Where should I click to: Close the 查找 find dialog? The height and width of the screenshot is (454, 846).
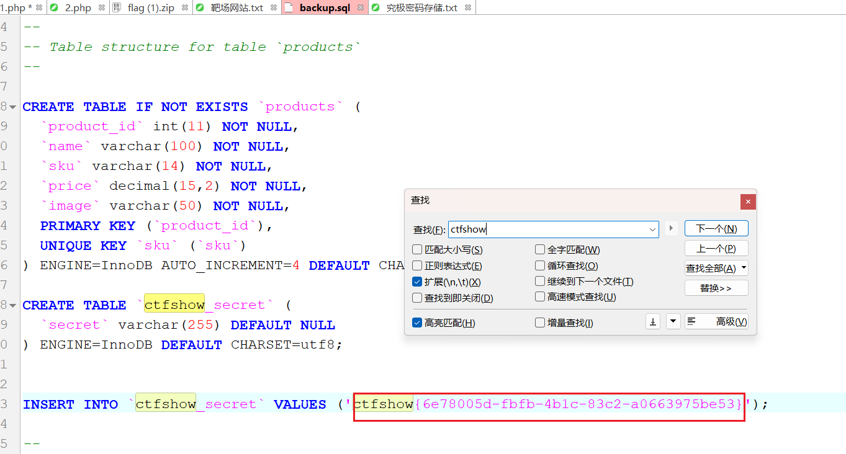[x=748, y=202]
